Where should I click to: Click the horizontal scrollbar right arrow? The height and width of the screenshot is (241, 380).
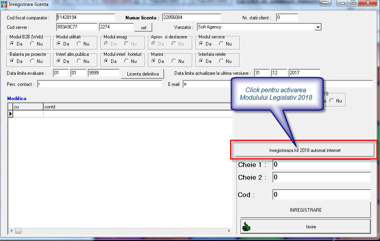pos(229,231)
